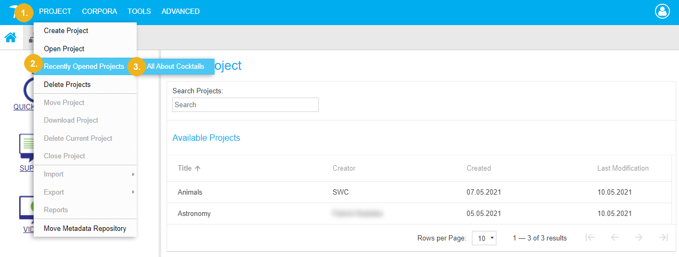
Task: Click into the Search Projects field
Action: point(246,105)
